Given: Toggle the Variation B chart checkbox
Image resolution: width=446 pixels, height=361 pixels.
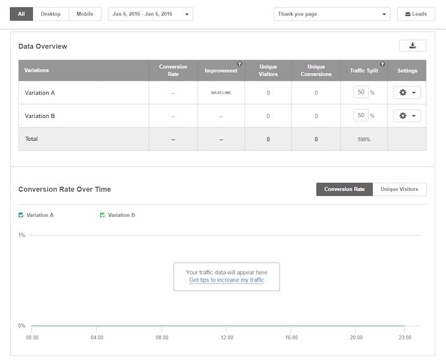Looking at the screenshot, I should pyautogui.click(x=102, y=215).
